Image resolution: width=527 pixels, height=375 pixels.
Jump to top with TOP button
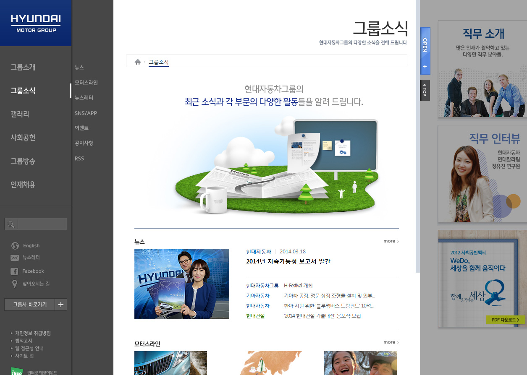[425, 90]
